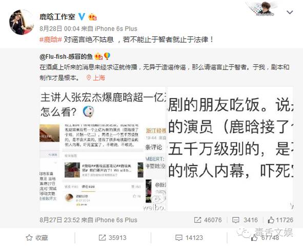The height and width of the screenshot is (247, 303).
Task: Open 鹿晗工作室 account name link
Action: [57, 17]
